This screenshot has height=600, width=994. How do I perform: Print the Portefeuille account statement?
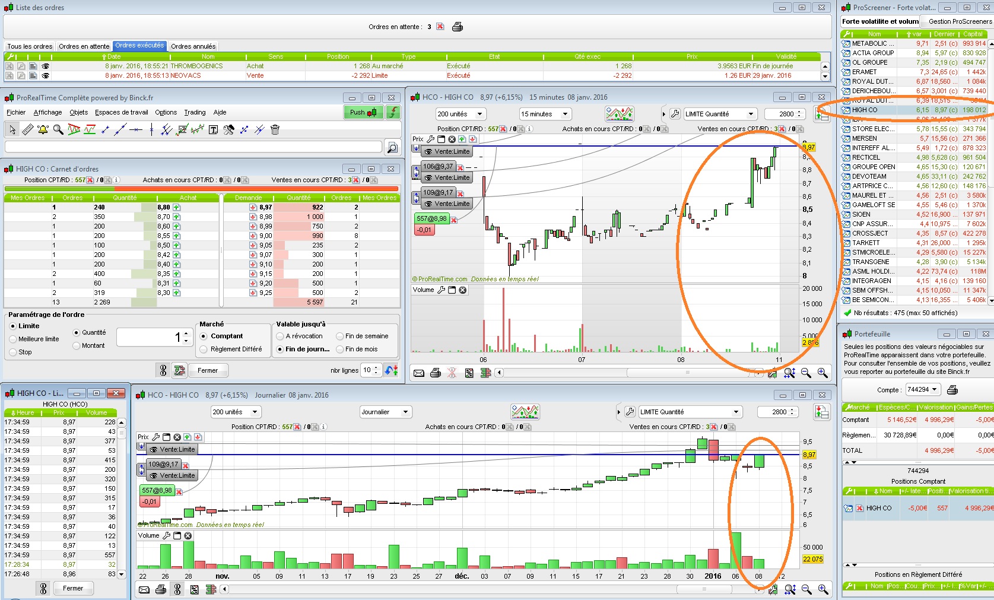pyautogui.click(x=952, y=390)
